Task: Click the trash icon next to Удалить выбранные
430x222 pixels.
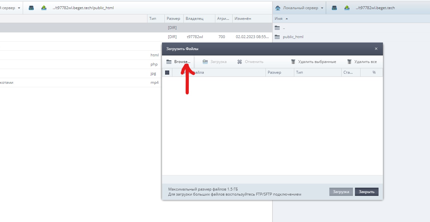Action: coord(293,62)
